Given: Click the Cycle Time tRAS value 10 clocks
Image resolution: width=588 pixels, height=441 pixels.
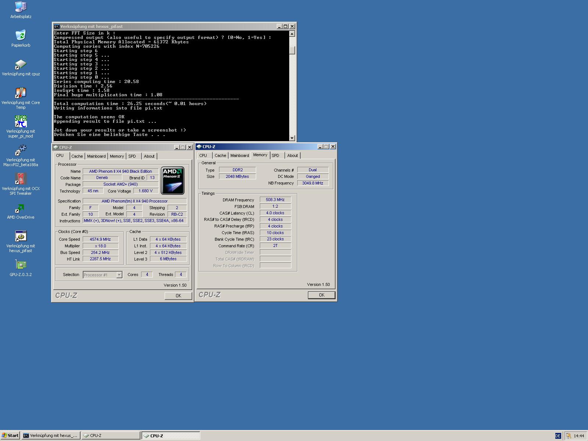Looking at the screenshot, I should point(275,233).
